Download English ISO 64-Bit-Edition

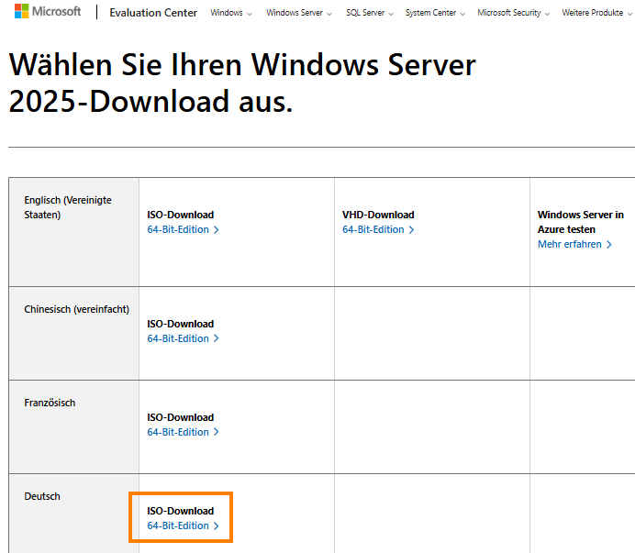point(183,230)
